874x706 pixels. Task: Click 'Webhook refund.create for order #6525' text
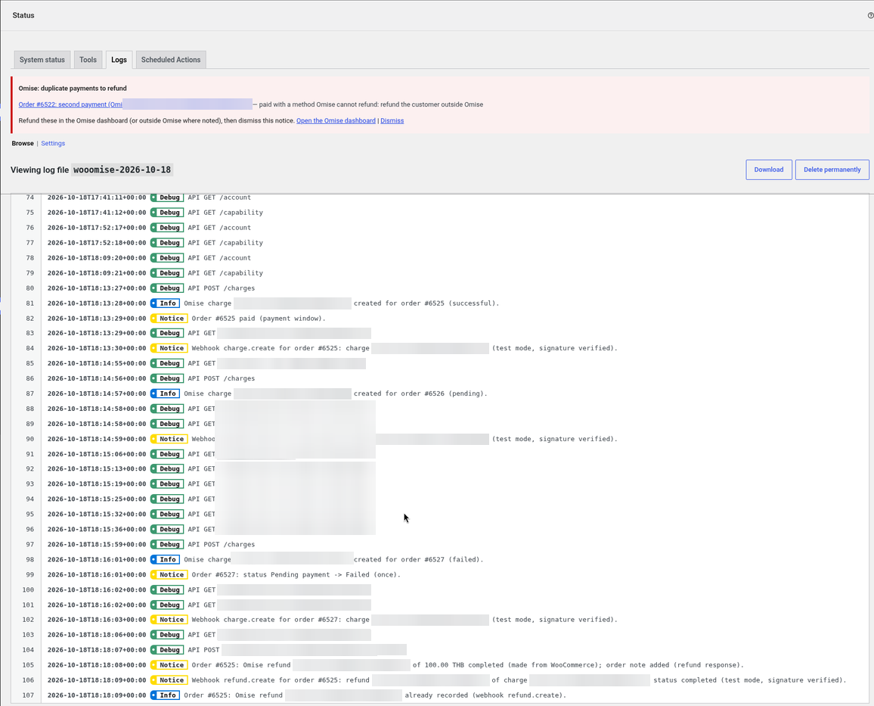pos(266,680)
